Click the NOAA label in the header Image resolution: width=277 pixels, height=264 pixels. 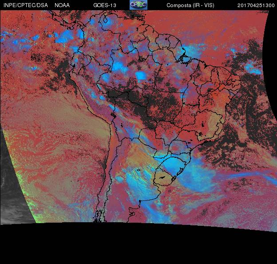click(62, 5)
